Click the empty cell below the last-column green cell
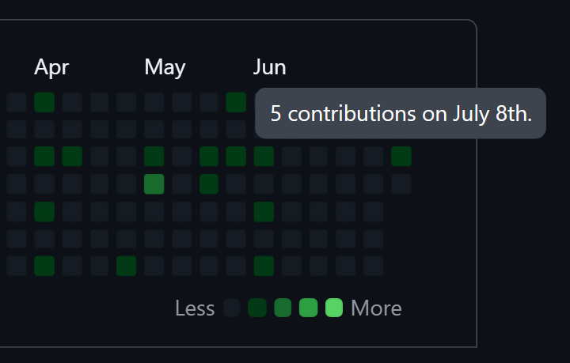 click(x=401, y=184)
